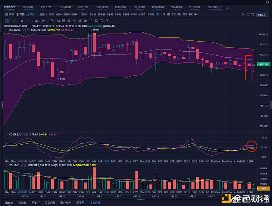272x206 pixels.
Task: Toggle BOLL indicator settings box
Action: [x=24, y=30]
